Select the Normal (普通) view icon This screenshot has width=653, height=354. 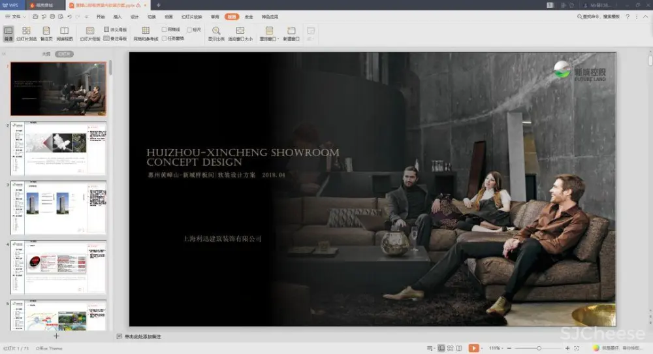pos(8,33)
